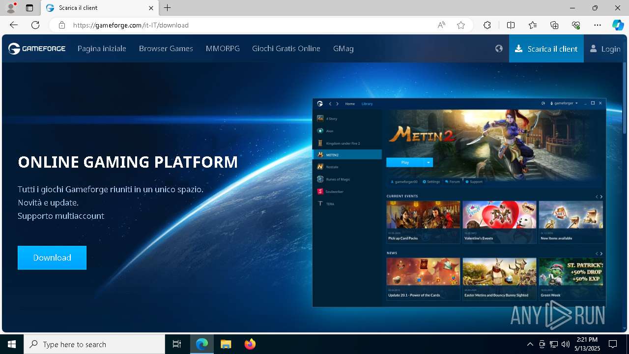
Task: Open the Extensions puzzle icon
Action: click(x=487, y=25)
